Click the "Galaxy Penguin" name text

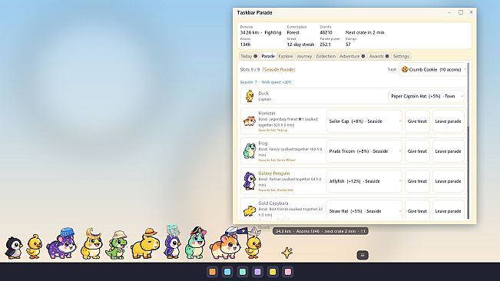pyautogui.click(x=274, y=174)
